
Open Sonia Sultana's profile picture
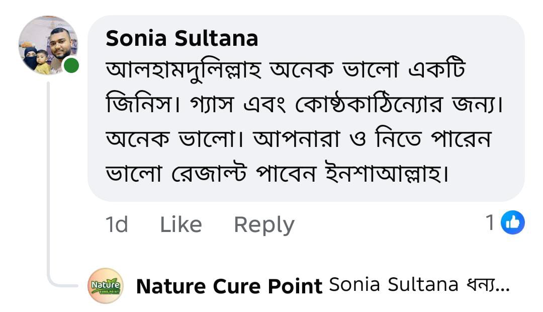[48, 45]
